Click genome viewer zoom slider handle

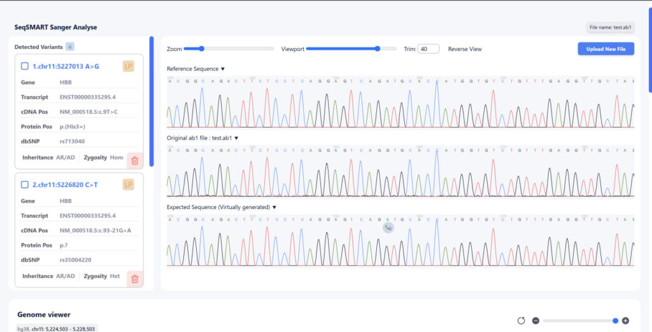point(616,321)
